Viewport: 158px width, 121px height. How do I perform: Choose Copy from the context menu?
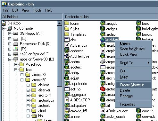coord(133,77)
